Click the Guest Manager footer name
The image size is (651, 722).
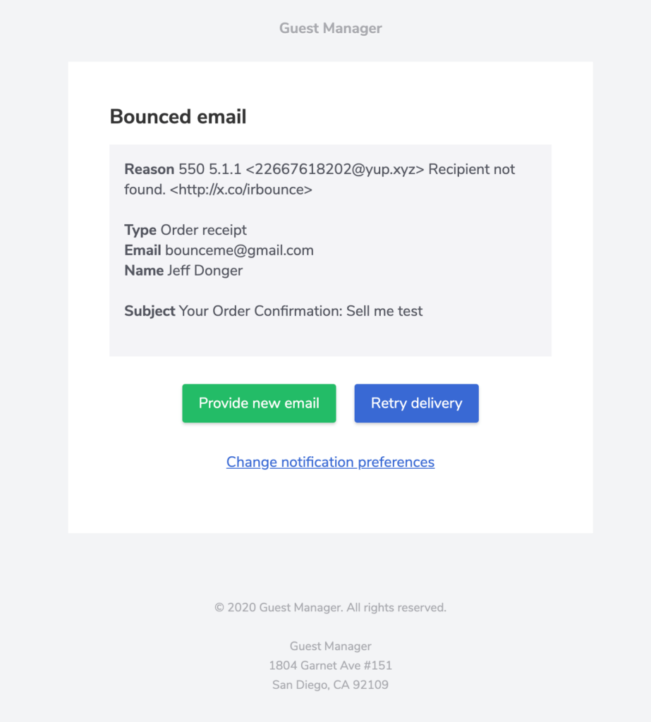point(329,646)
